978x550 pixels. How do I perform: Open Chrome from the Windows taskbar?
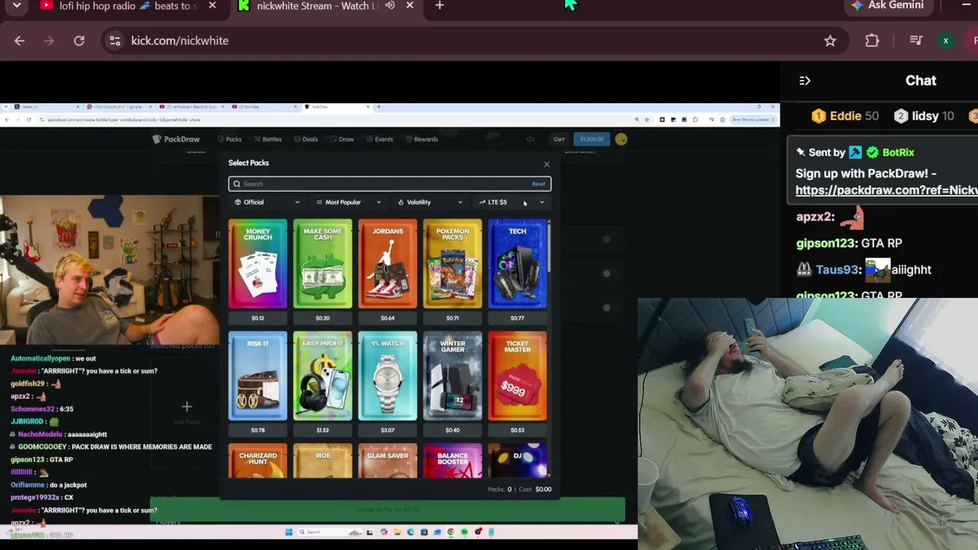tap(451, 532)
